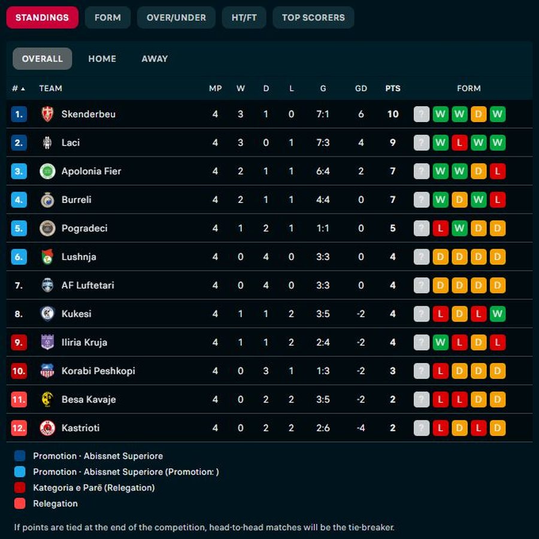
Task: Click Kukesi's latest green W form badge
Action: 497,314
